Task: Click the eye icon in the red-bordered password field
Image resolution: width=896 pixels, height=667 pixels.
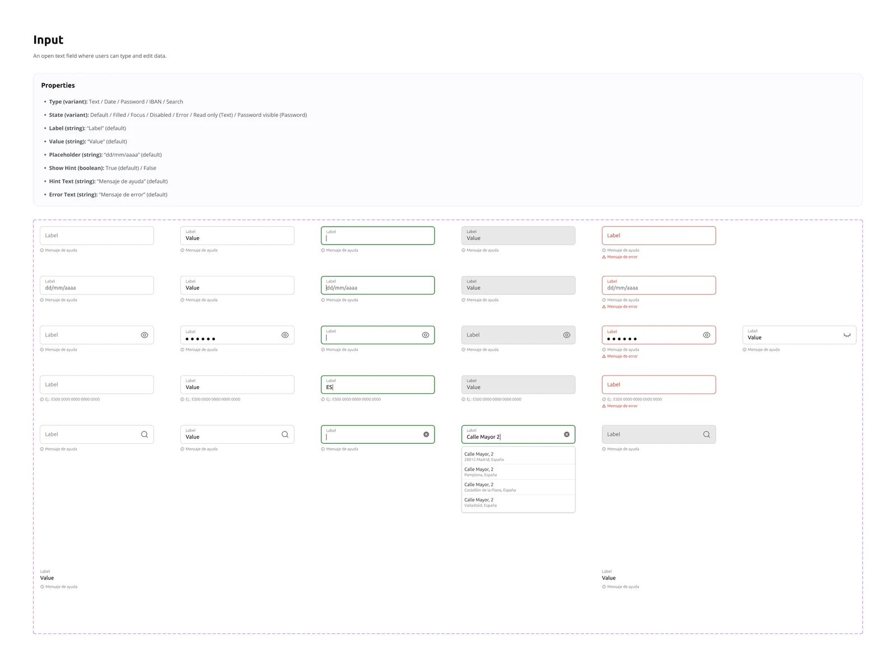Action: point(706,335)
